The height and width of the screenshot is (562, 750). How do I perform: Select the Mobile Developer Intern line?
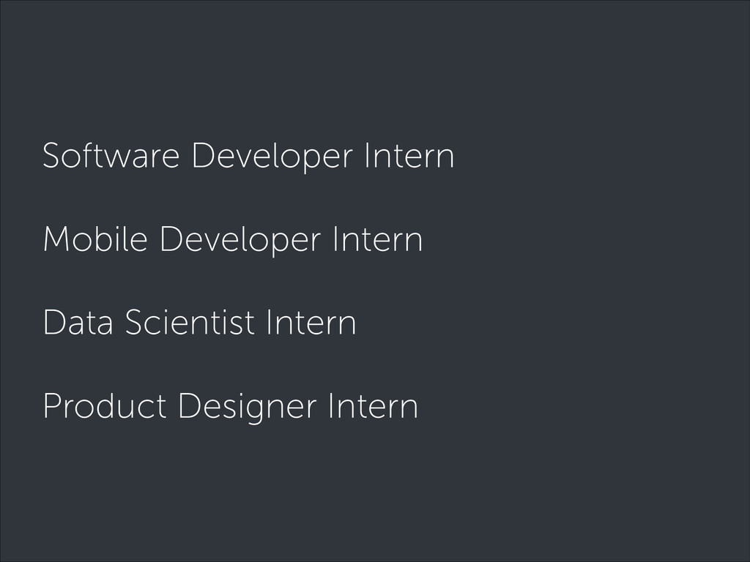tap(233, 239)
